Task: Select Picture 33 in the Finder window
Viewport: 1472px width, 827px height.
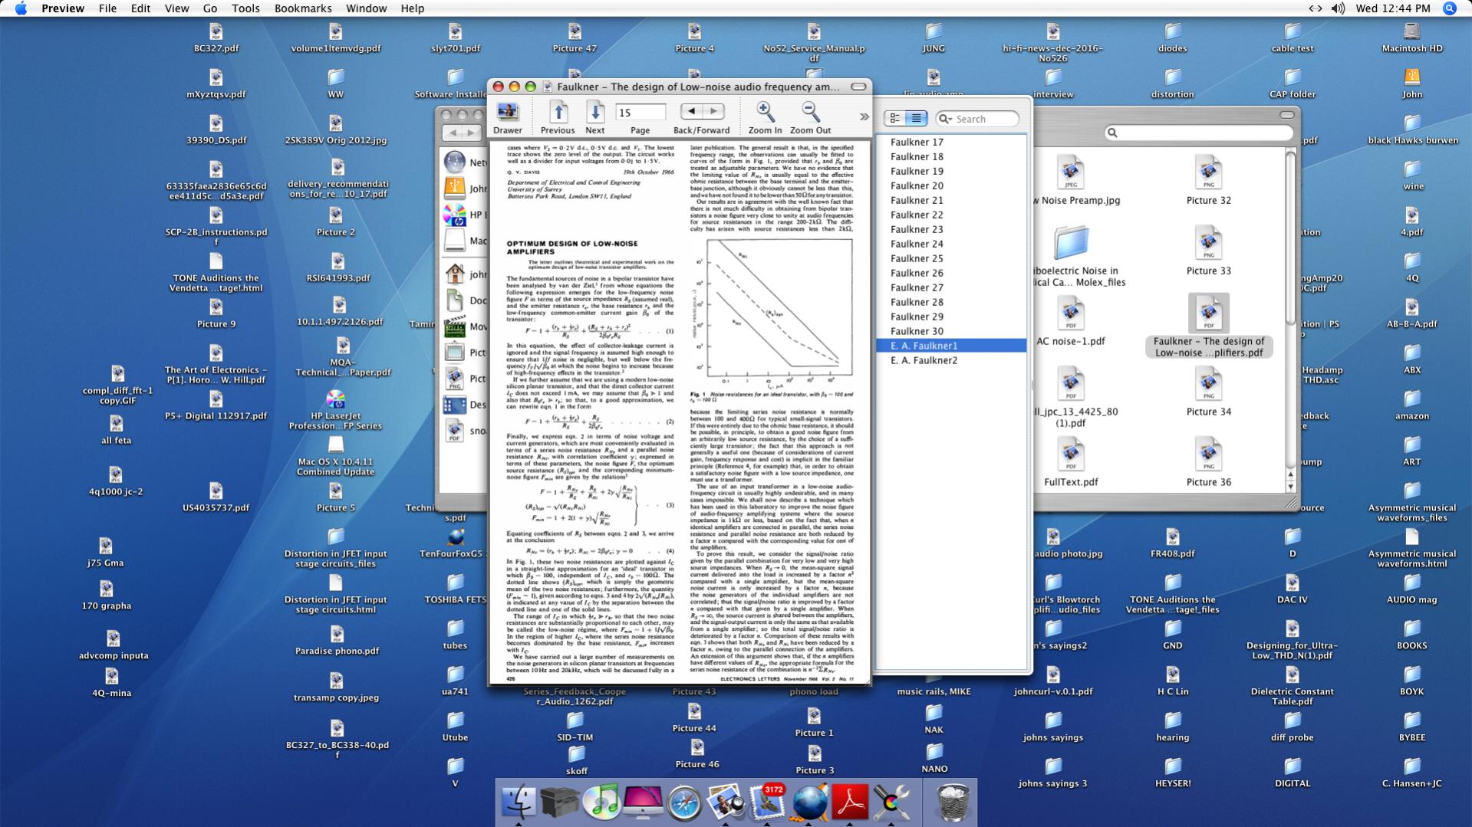Action: [1208, 251]
